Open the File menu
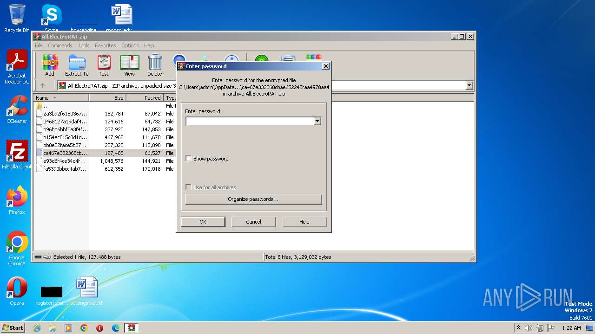This screenshot has width=595, height=334. point(39,45)
